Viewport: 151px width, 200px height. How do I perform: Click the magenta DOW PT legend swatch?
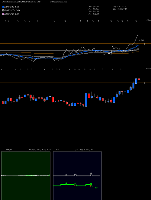coord(3,14)
